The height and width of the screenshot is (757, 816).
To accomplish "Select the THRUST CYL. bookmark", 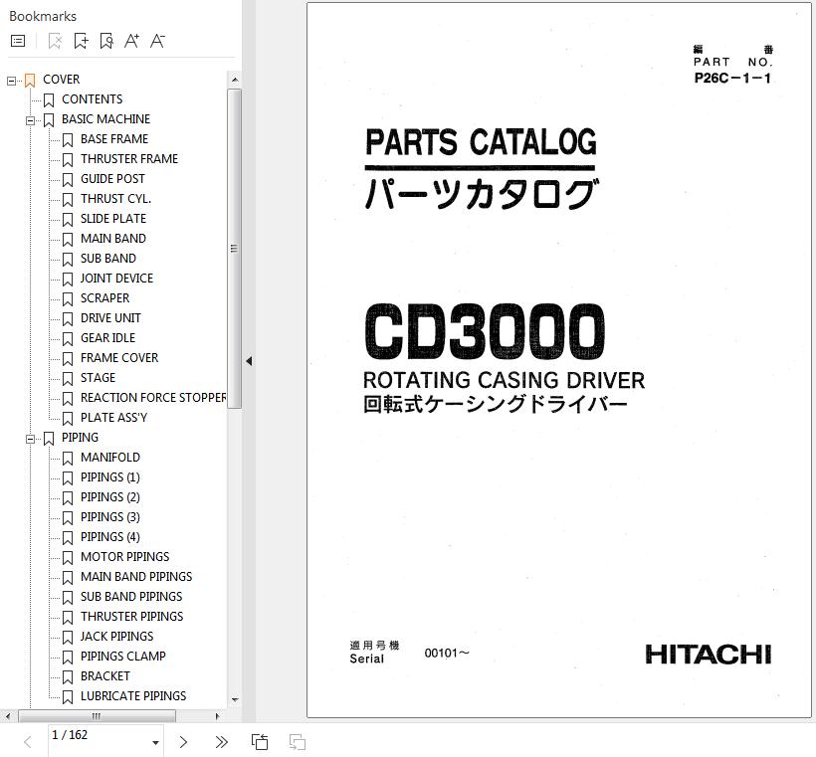I will pos(115,199).
